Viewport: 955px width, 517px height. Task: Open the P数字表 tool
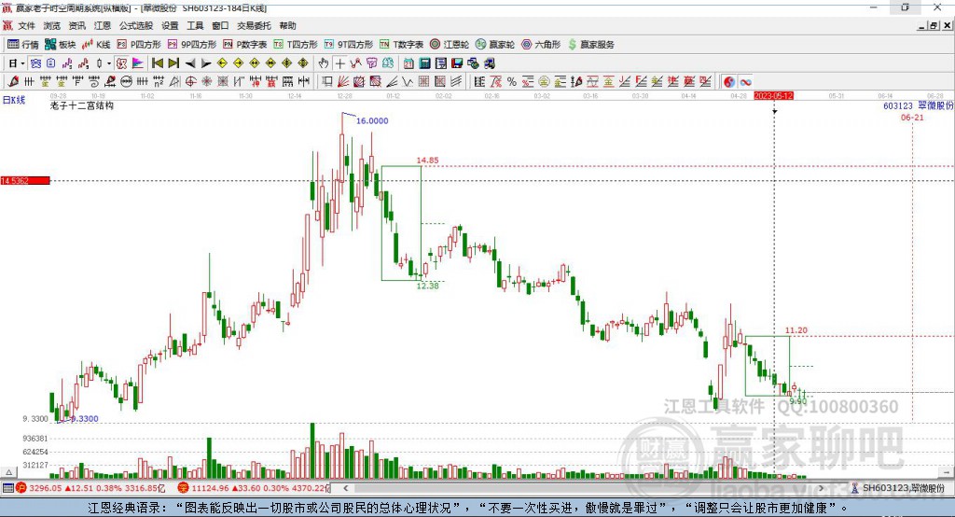245,45
